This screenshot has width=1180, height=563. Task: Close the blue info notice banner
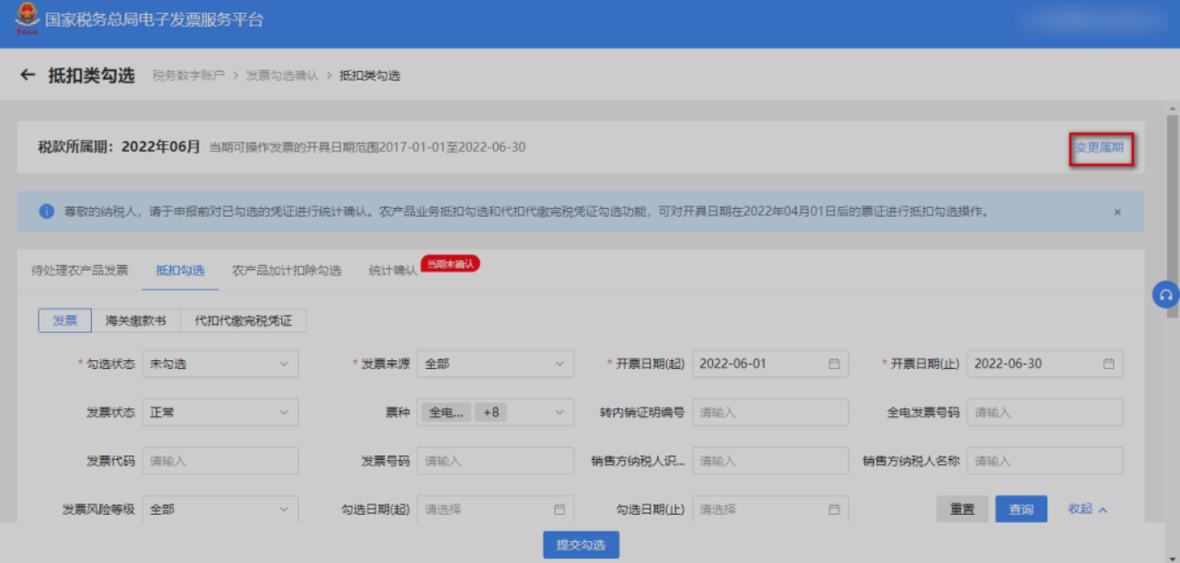tap(1117, 212)
